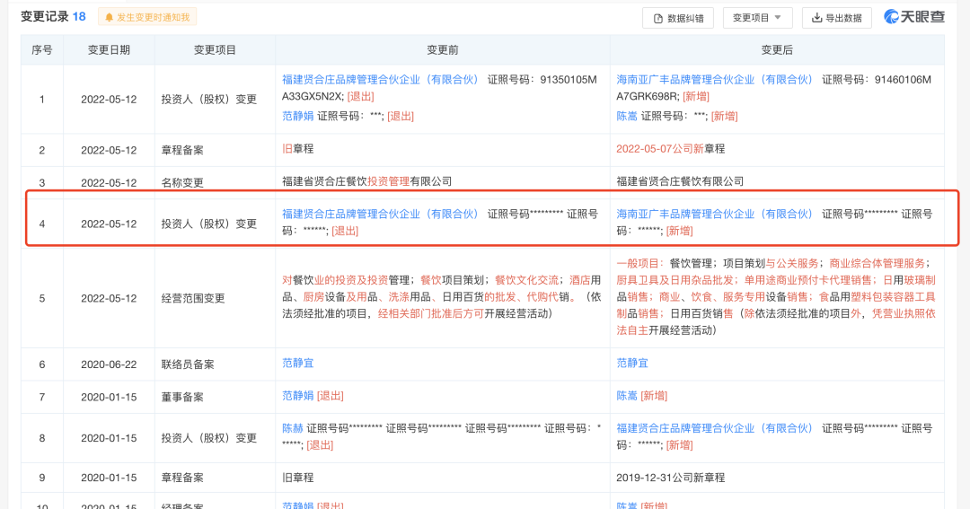Click the 变更日期 column header
The image size is (970, 509).
(109, 49)
